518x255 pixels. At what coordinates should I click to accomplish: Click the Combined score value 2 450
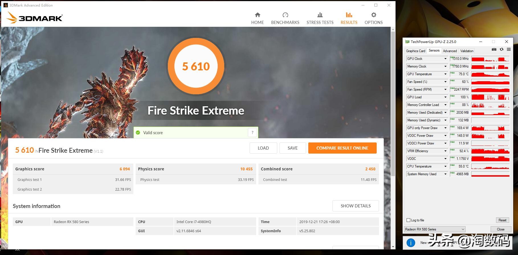pyautogui.click(x=370, y=169)
